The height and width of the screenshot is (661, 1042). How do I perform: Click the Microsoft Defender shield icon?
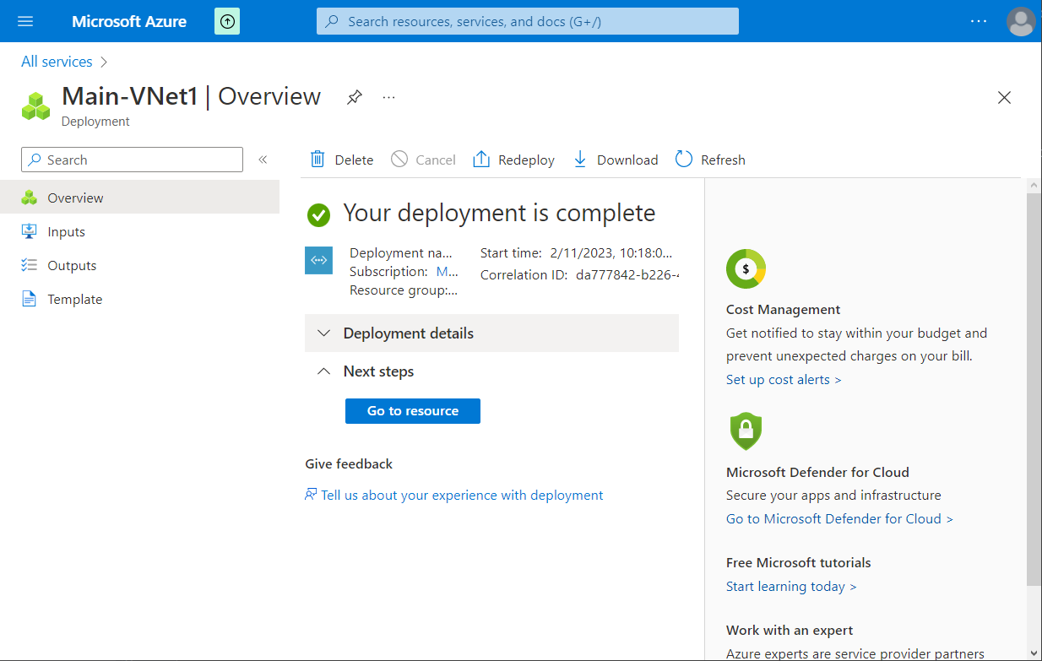(x=746, y=431)
